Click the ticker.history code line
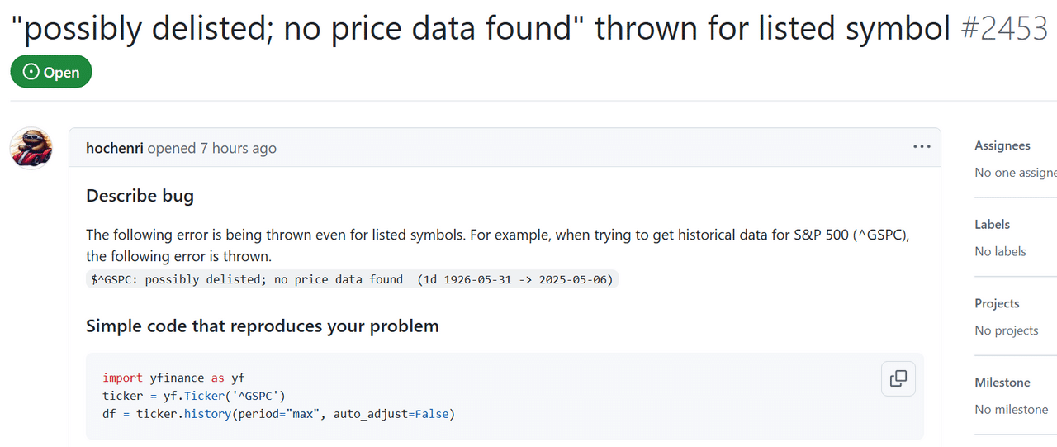1057x447 pixels. [279, 413]
